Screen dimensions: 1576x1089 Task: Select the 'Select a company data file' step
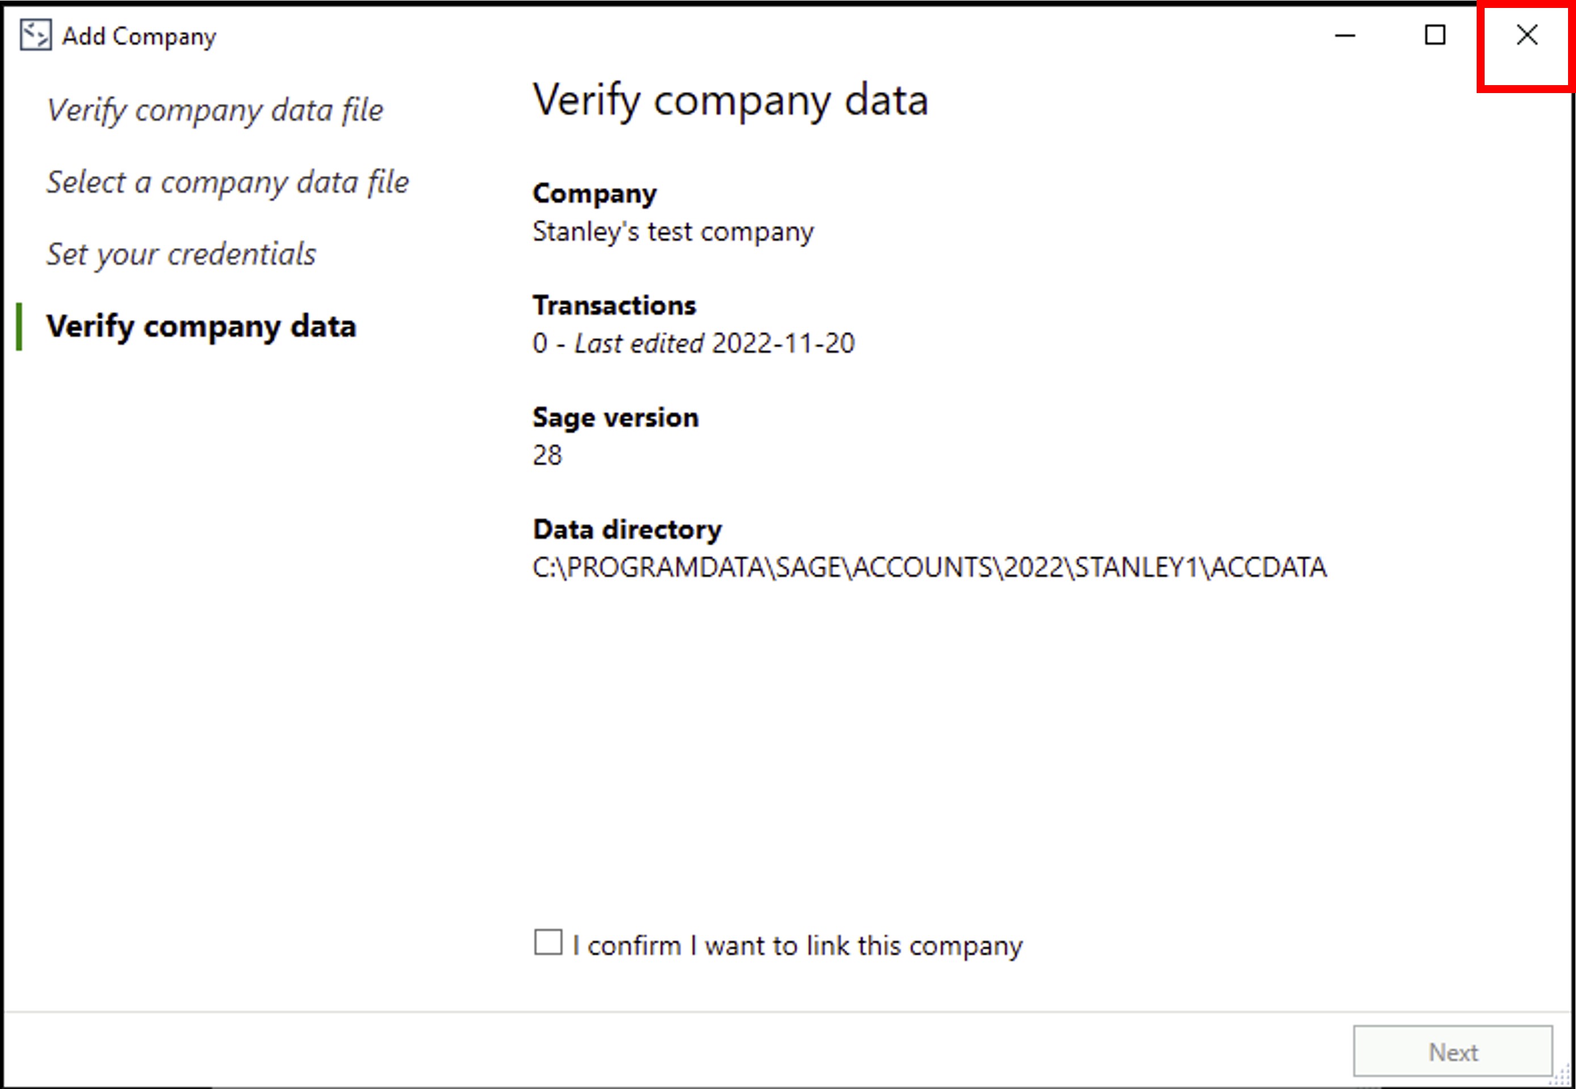[228, 182]
